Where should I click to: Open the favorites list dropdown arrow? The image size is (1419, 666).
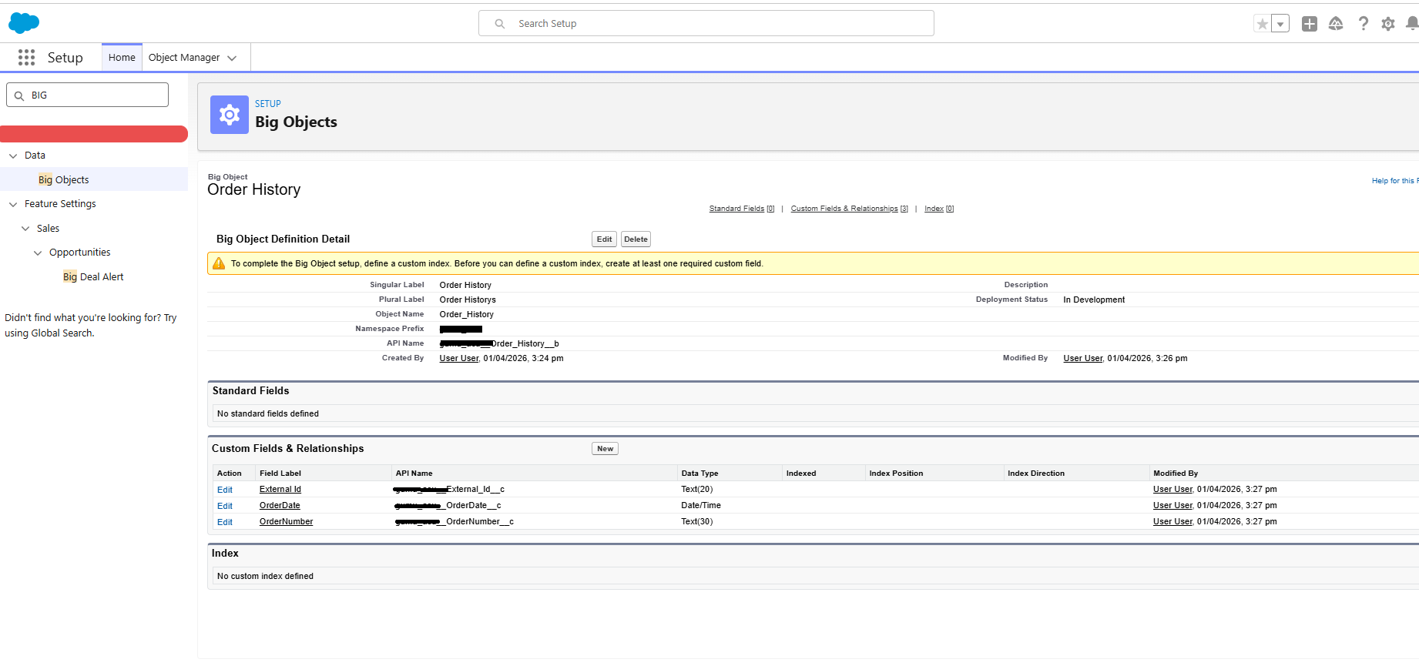pos(1280,24)
